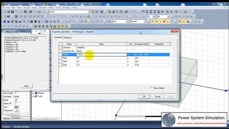
Task: Click the last yellow round icon in fourth row
Action: tap(67, 27)
